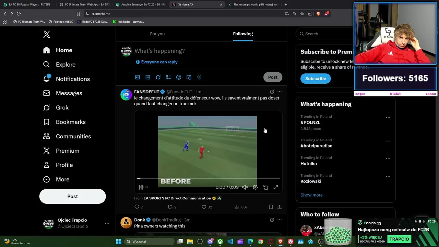Unmute the video volume
439x247 pixels.
[245, 187]
